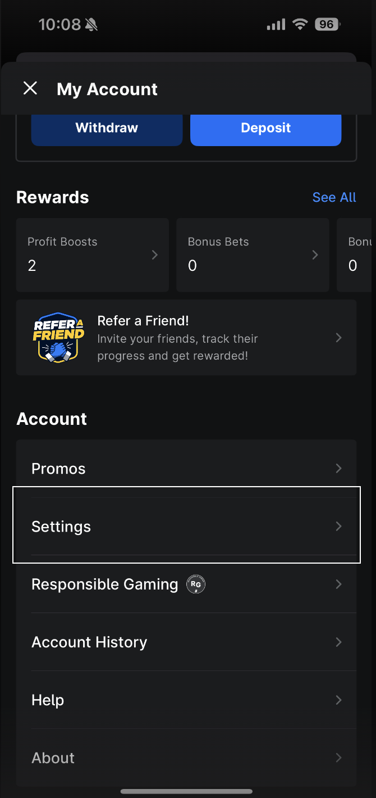Open the Refer a Friend chevron arrow

click(x=338, y=337)
